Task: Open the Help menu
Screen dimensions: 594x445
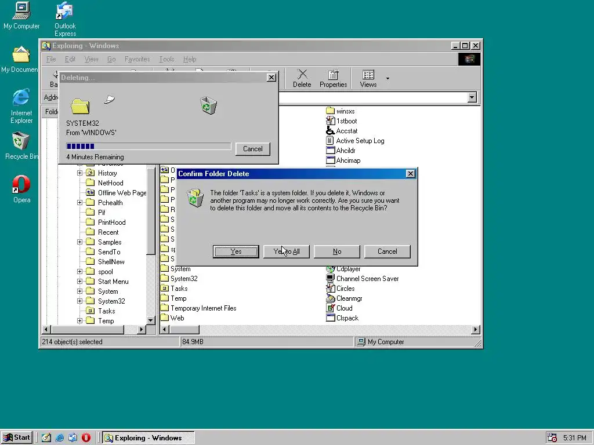Action: (x=190, y=59)
